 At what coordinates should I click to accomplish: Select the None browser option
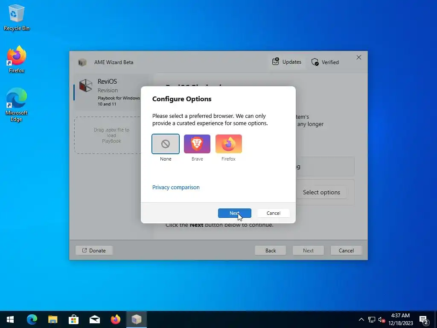coord(166,144)
